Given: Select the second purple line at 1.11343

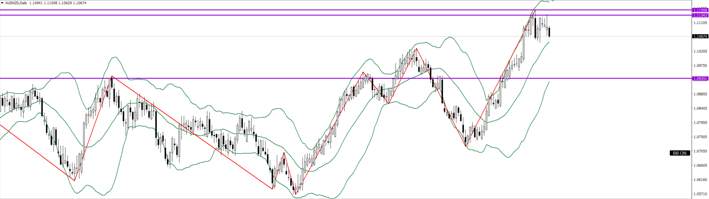Looking at the screenshot, I should [255, 15].
